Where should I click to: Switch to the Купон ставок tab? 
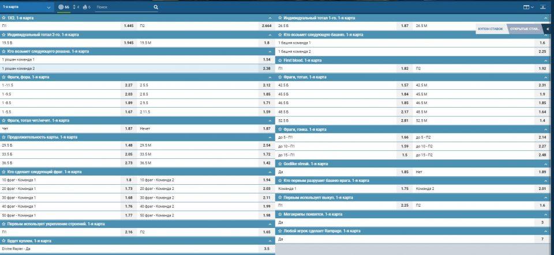(491, 28)
